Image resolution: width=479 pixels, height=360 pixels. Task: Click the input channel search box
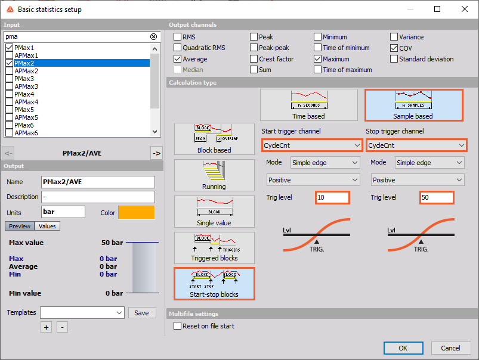77,36
